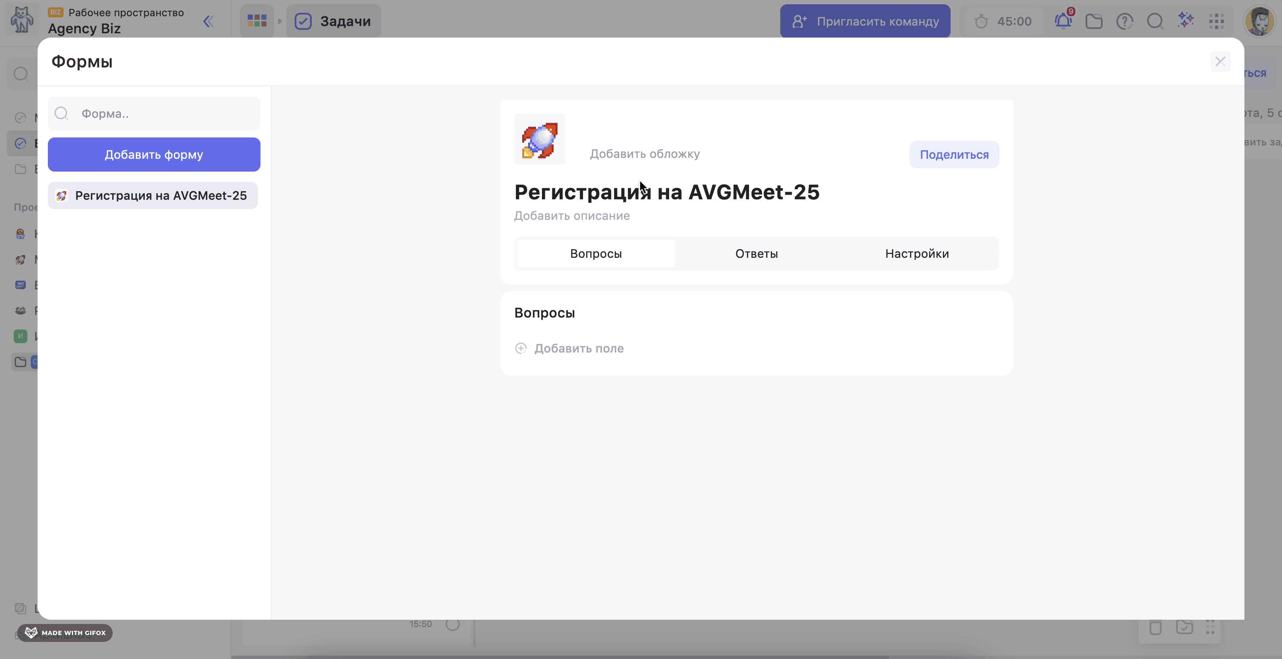Open the colored modules grid dropdown
This screenshot has height=659, width=1282.
pos(257,21)
